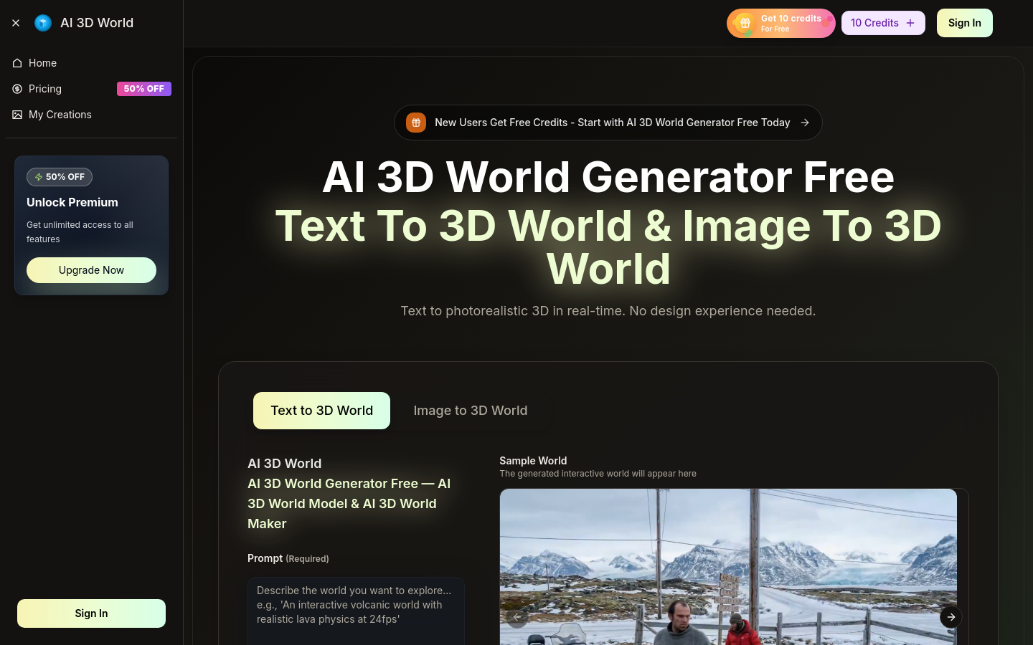Click the 10 Credits button
This screenshot has width=1033, height=645.
[883, 23]
